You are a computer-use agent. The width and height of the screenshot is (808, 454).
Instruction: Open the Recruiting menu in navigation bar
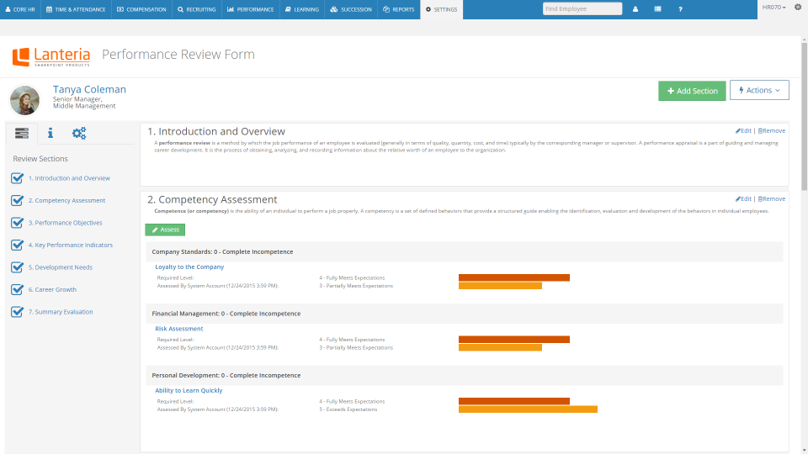(197, 9)
